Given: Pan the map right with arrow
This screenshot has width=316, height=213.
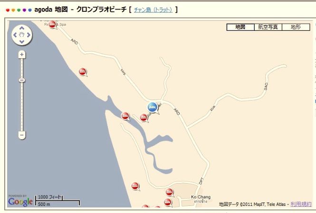Looking at the screenshot, I should coord(29,35).
